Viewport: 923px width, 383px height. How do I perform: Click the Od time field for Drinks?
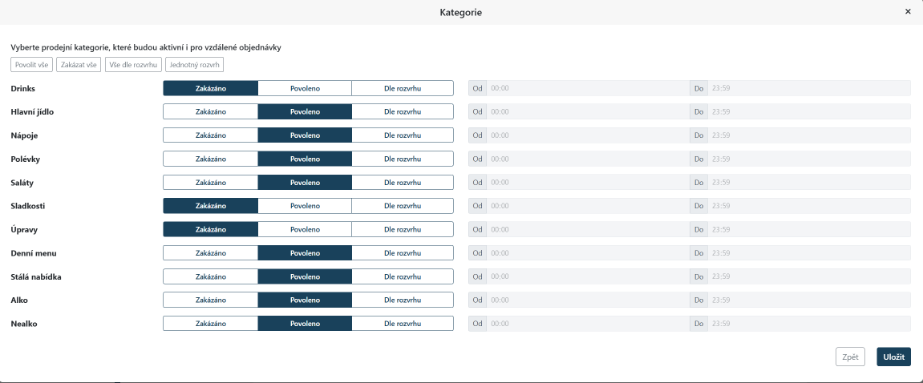[x=587, y=88]
